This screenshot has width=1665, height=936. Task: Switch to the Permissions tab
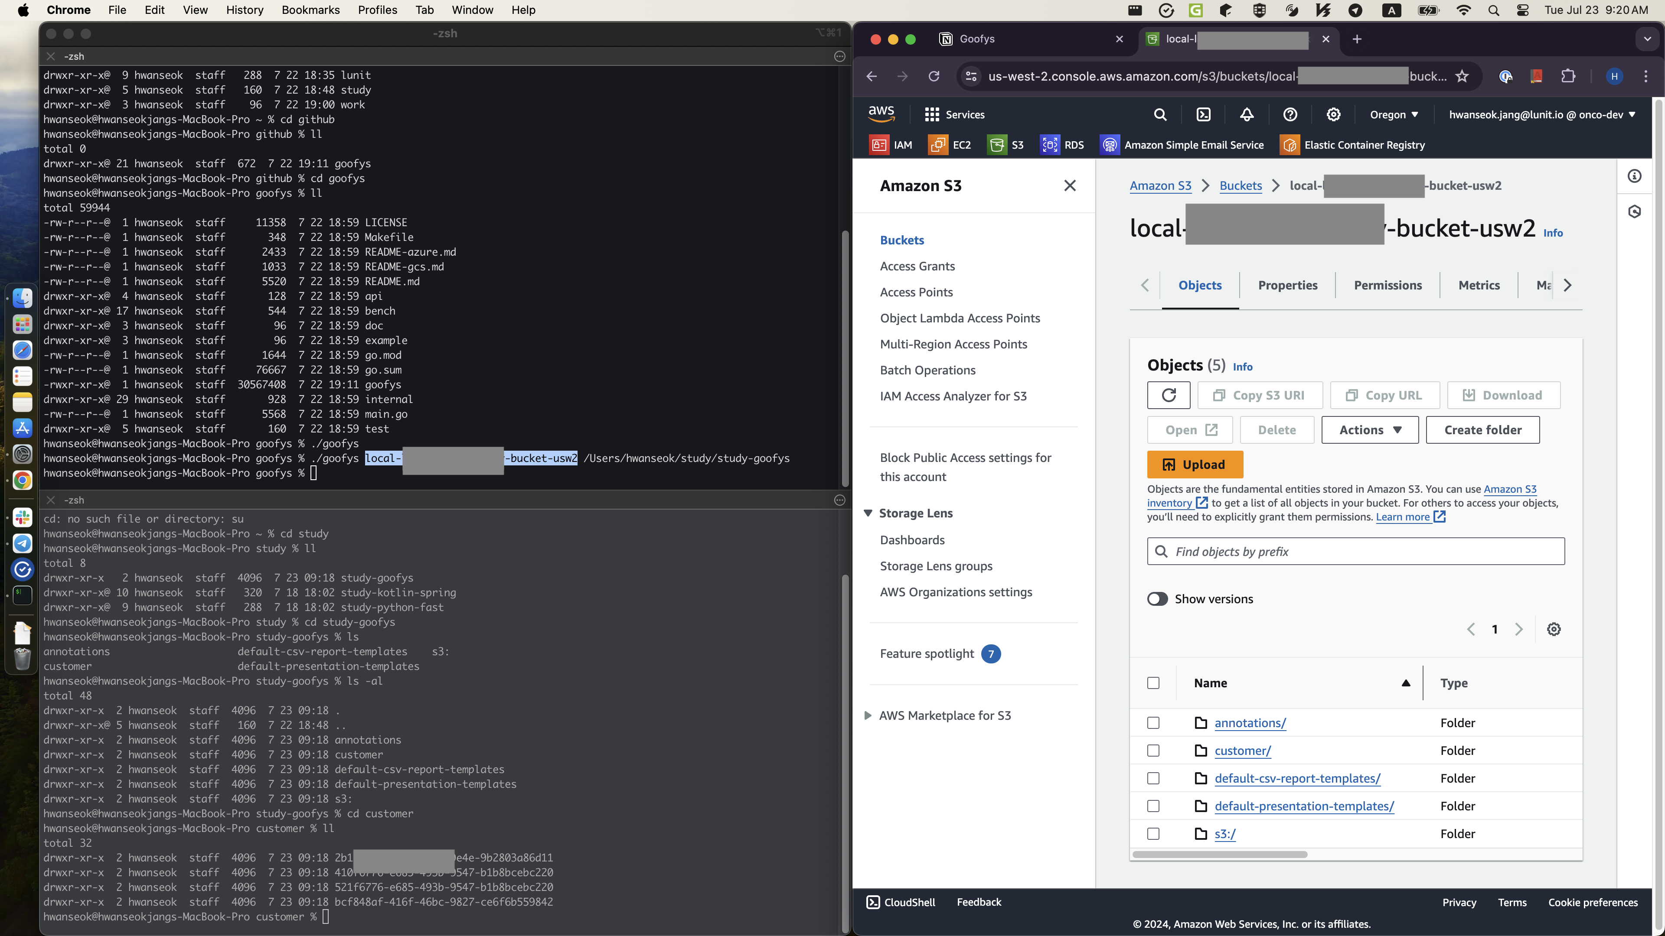pyautogui.click(x=1387, y=286)
